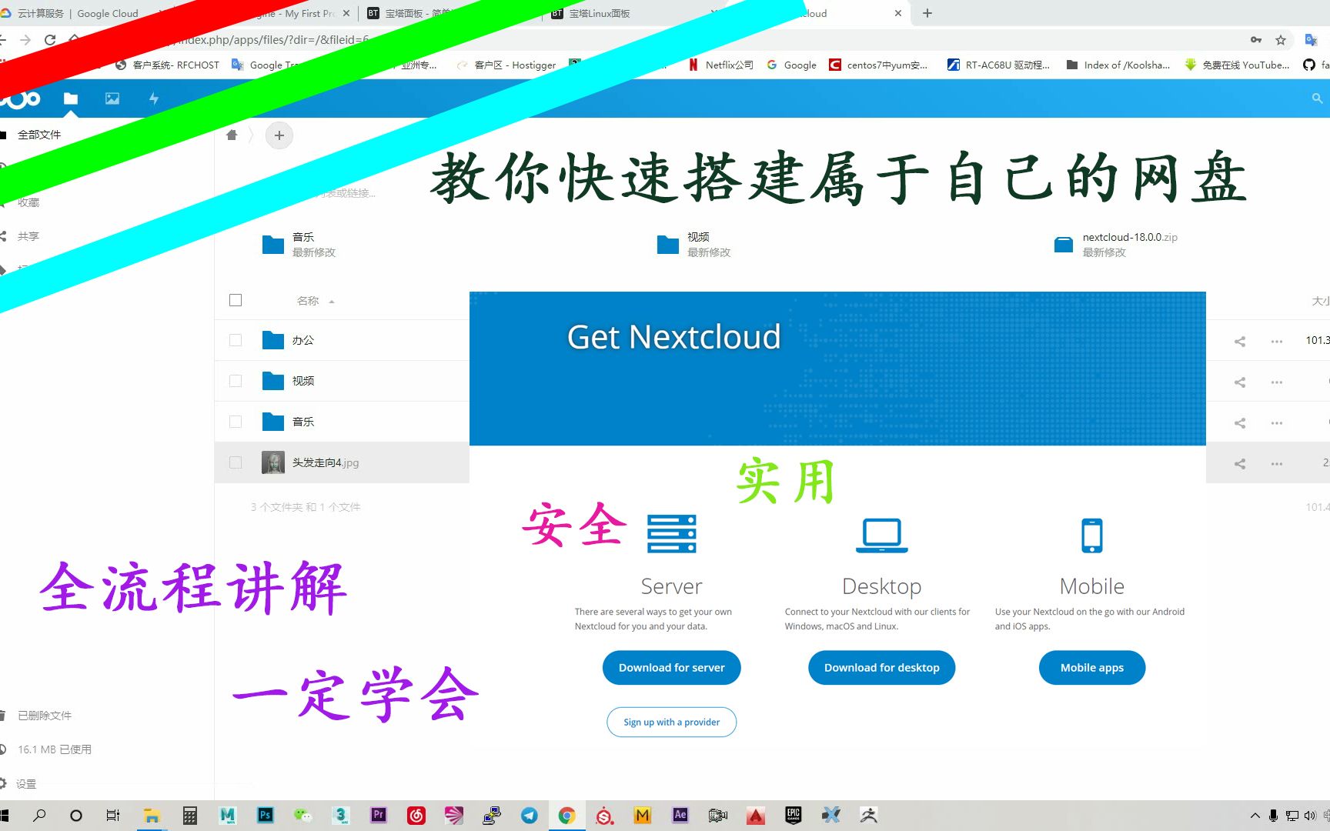Click the Nextcloud search magnifier icon
Viewport: 1330px width, 831px height.
coord(1317,98)
